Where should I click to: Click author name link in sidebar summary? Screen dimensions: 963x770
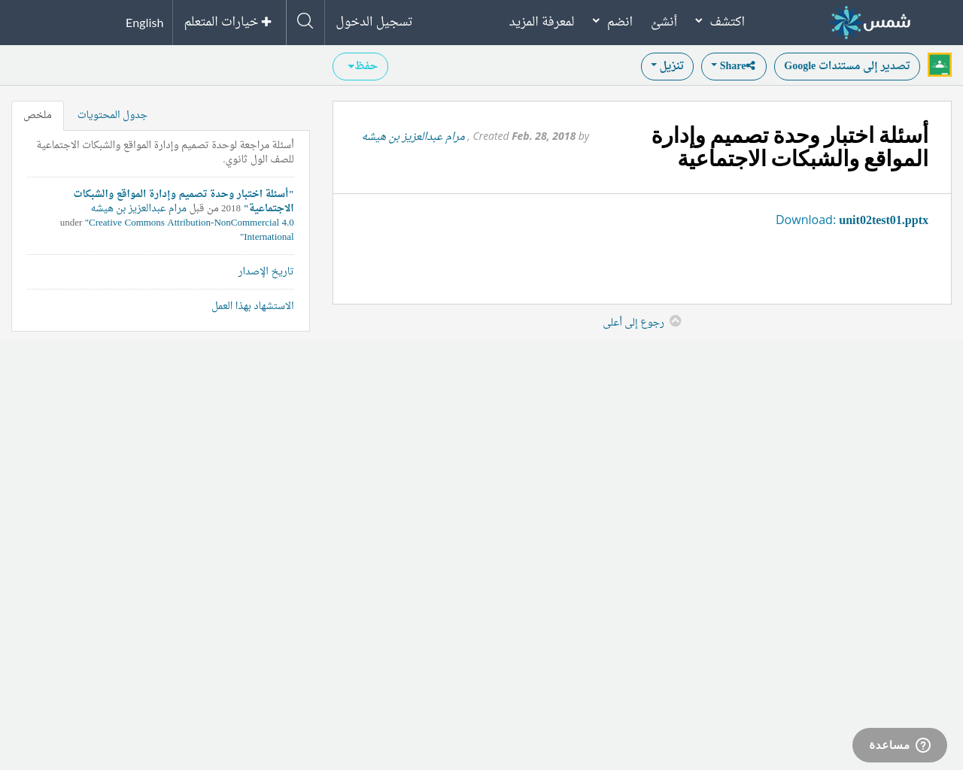[139, 208]
